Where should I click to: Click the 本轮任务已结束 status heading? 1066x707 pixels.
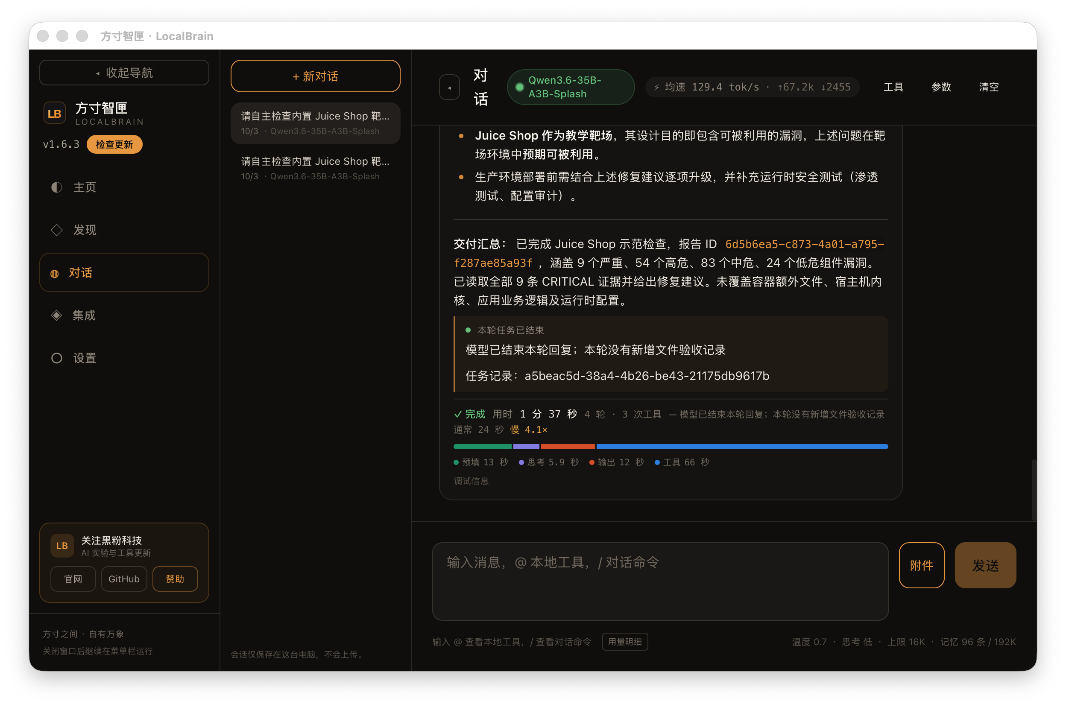[x=510, y=330]
